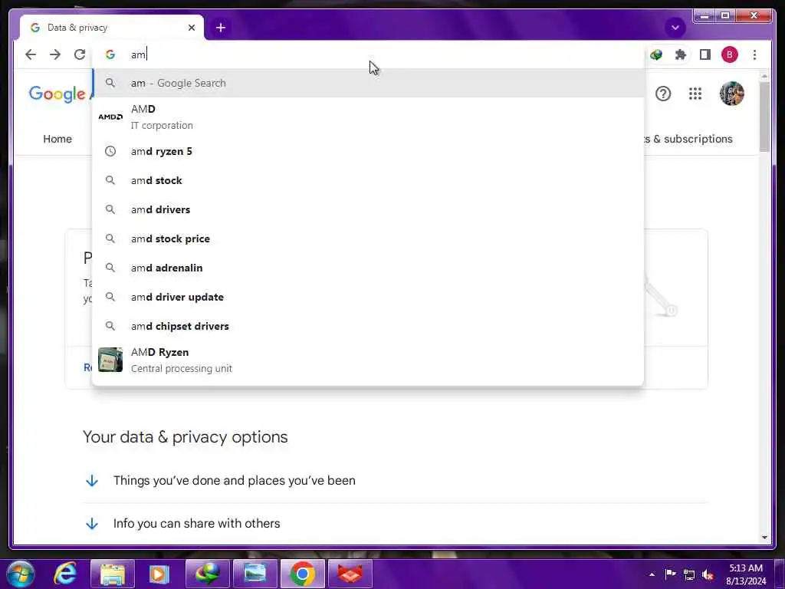
Task: Select the AMD IT corporation suggestion
Action: (368, 117)
